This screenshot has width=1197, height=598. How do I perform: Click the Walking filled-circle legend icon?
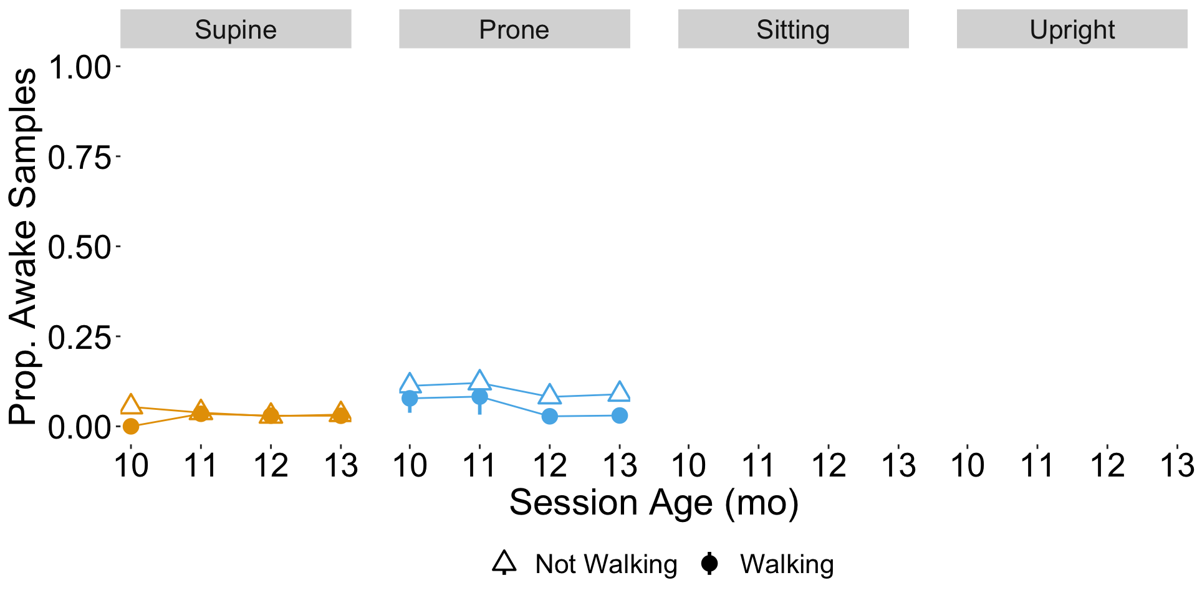pyautogui.click(x=709, y=564)
